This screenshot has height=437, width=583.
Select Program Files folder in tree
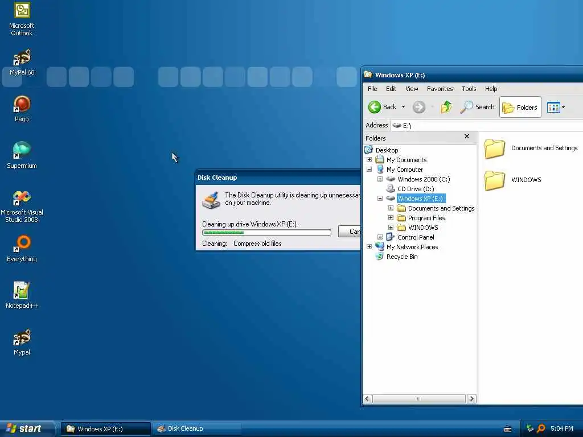point(426,218)
